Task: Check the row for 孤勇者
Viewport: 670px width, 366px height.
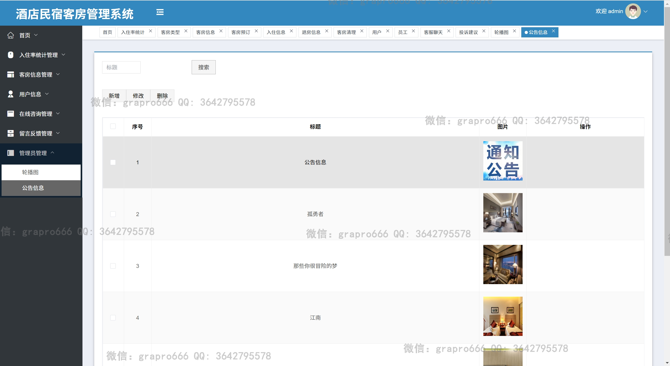Action: pos(113,214)
